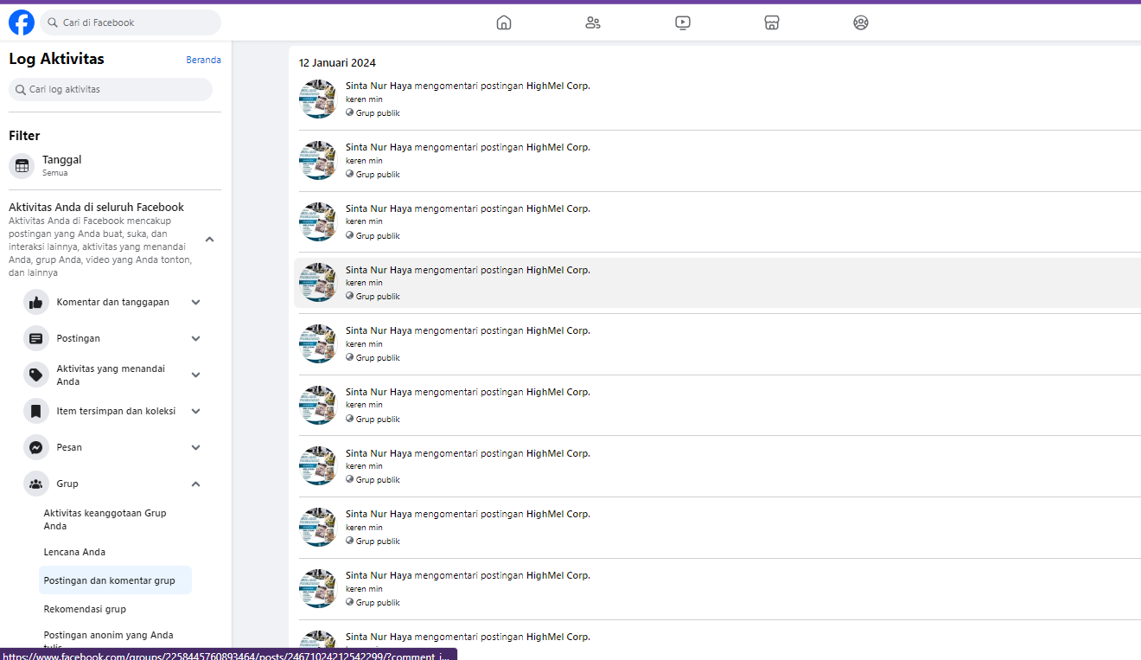The height and width of the screenshot is (660, 1141).
Task: Click the Tanggal calendar icon
Action: [x=22, y=166]
